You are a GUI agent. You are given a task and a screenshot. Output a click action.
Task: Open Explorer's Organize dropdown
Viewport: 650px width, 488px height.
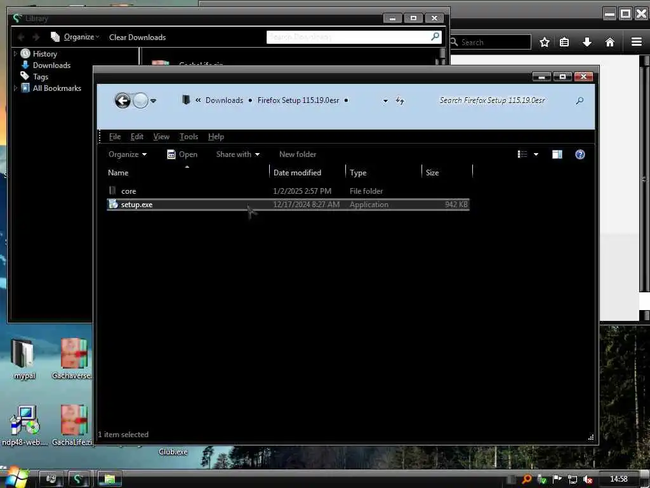127,154
